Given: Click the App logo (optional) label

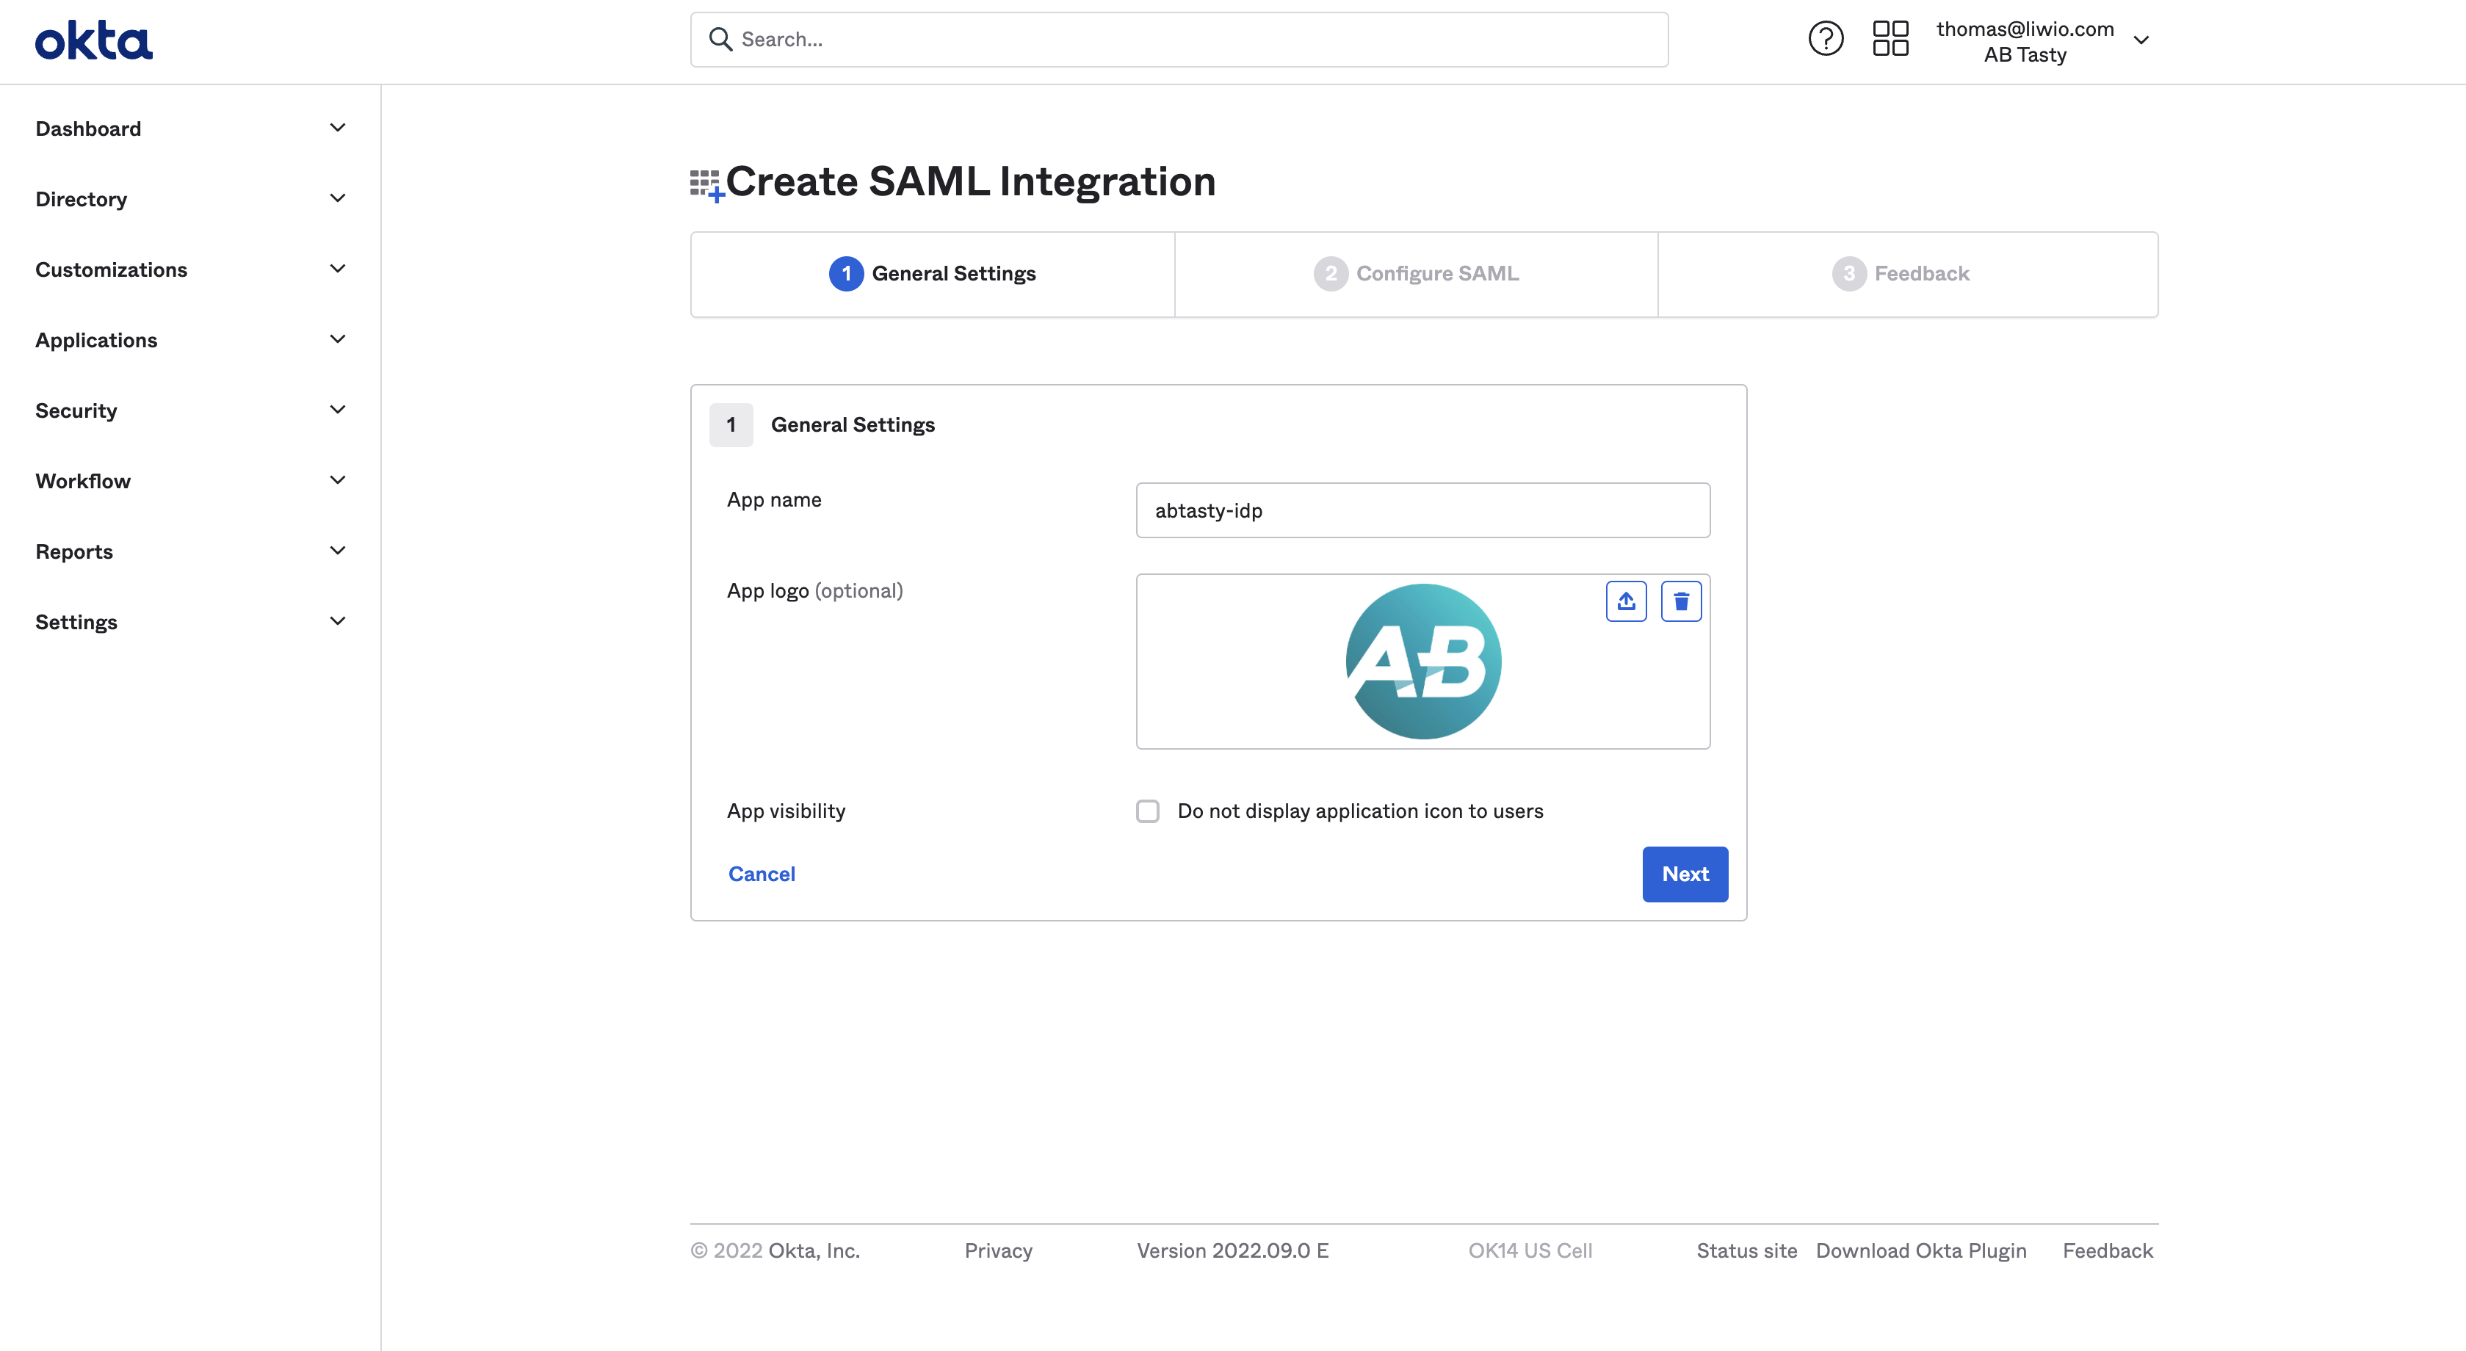Looking at the screenshot, I should point(814,591).
